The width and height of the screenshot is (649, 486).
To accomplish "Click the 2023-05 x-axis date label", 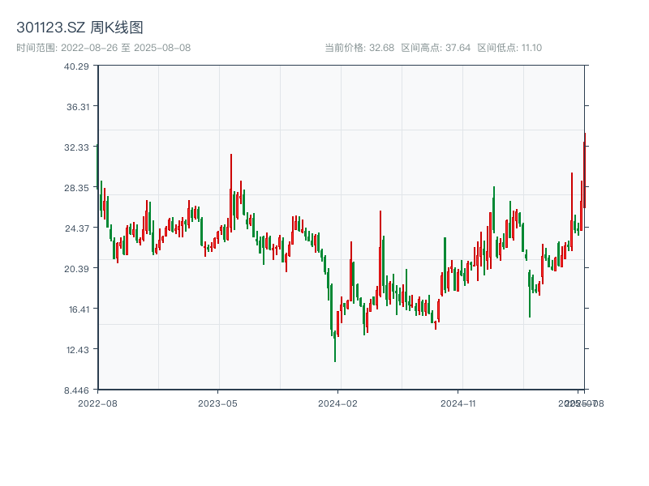I will 217,403.
